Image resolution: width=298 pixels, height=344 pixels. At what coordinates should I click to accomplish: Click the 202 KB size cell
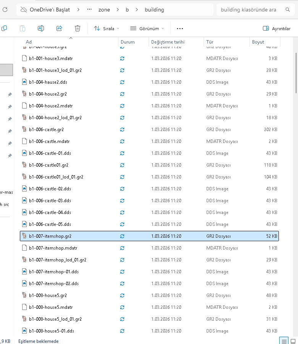pyautogui.click(x=270, y=130)
